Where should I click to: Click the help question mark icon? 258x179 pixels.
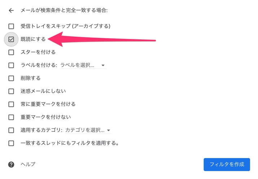tap(11, 164)
